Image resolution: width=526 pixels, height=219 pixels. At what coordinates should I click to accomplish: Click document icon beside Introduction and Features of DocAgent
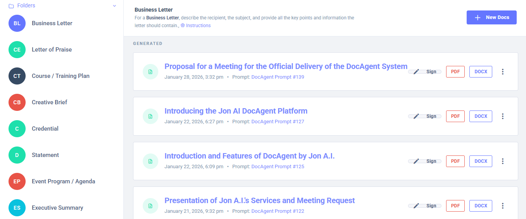(x=151, y=161)
